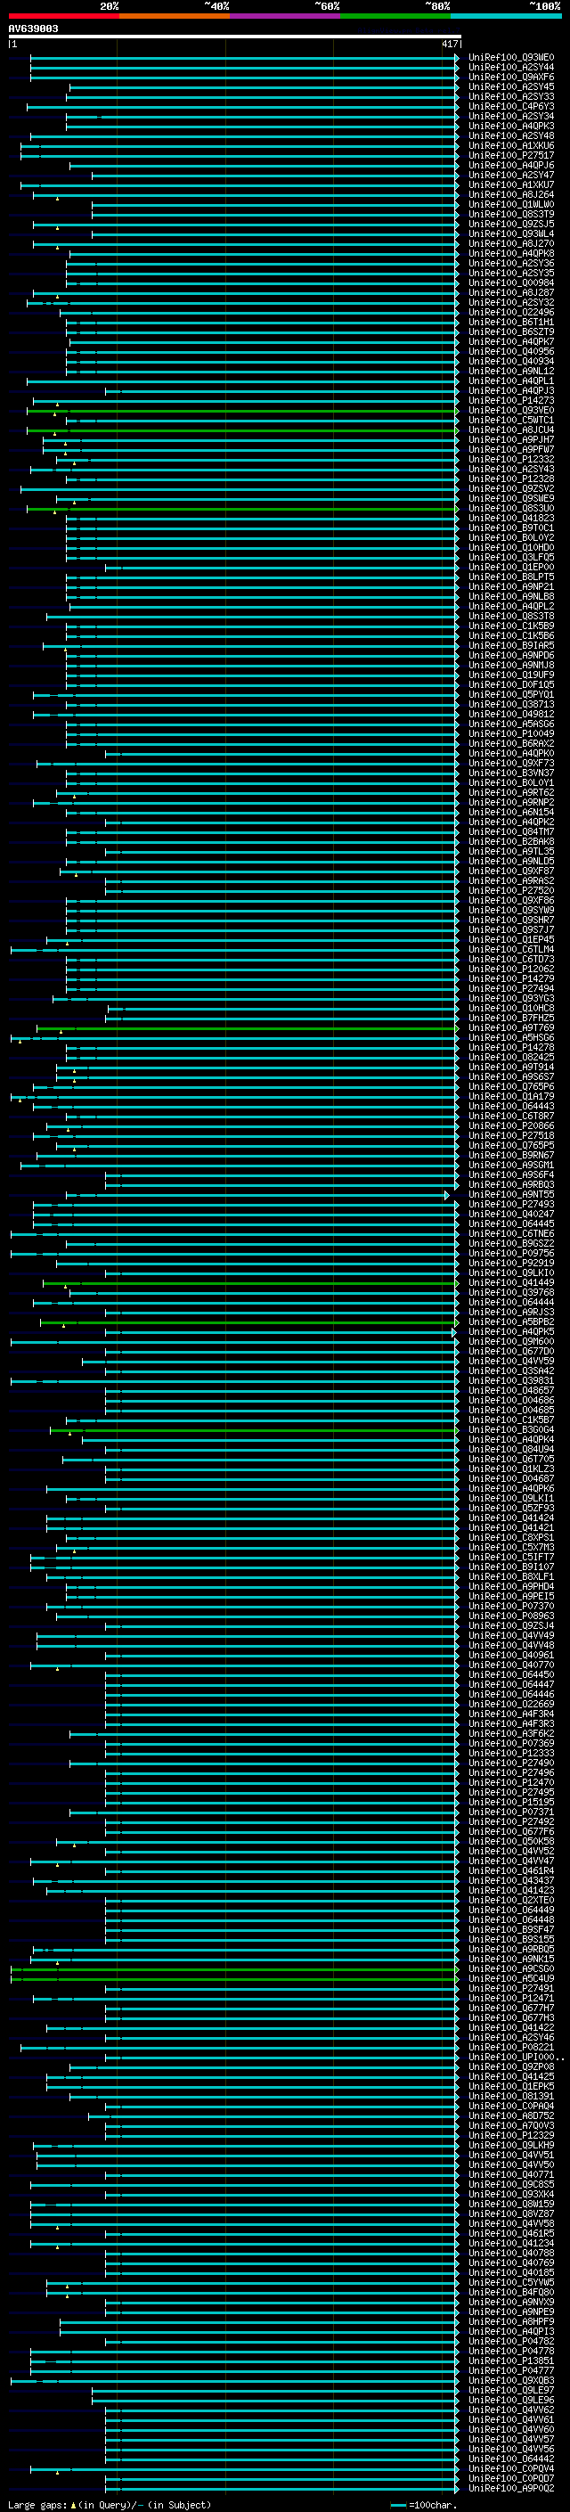Select the UniRef100_P08963 label
Viewport: 570px width, 2512px height.
(510, 1616)
